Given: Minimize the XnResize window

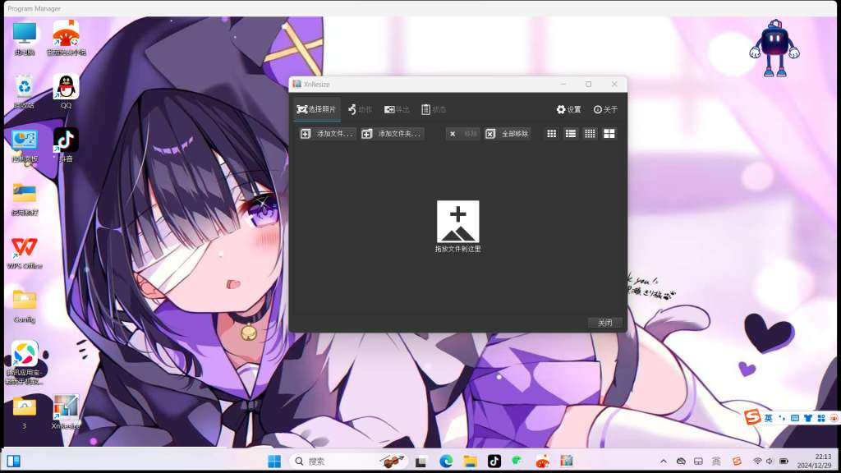Looking at the screenshot, I should [x=563, y=85].
